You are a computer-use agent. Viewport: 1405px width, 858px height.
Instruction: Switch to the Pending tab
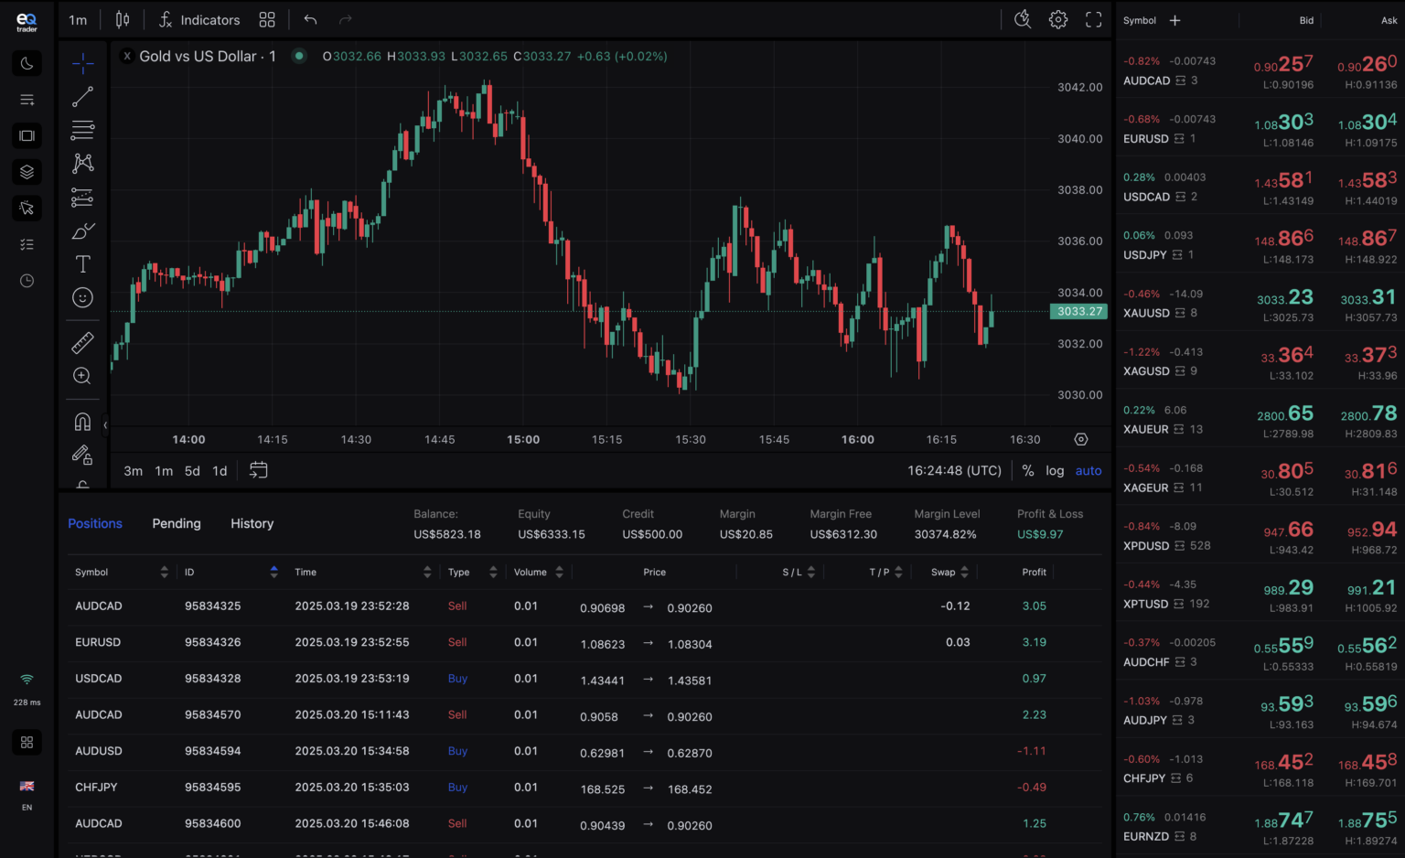pyautogui.click(x=177, y=523)
